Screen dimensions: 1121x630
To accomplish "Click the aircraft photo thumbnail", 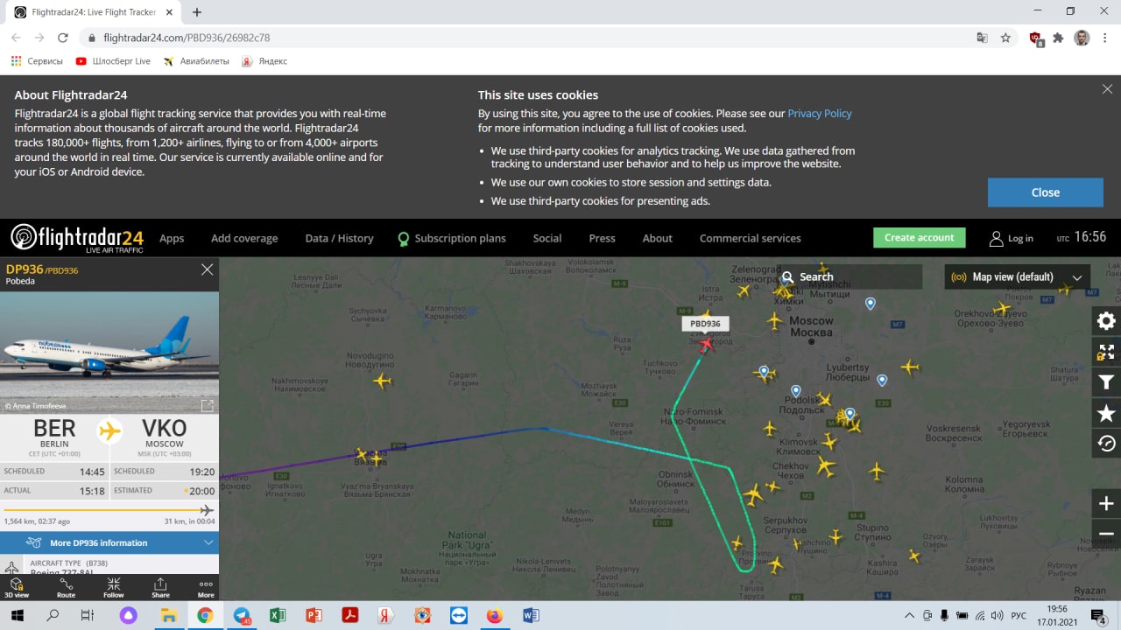I will pyautogui.click(x=109, y=353).
